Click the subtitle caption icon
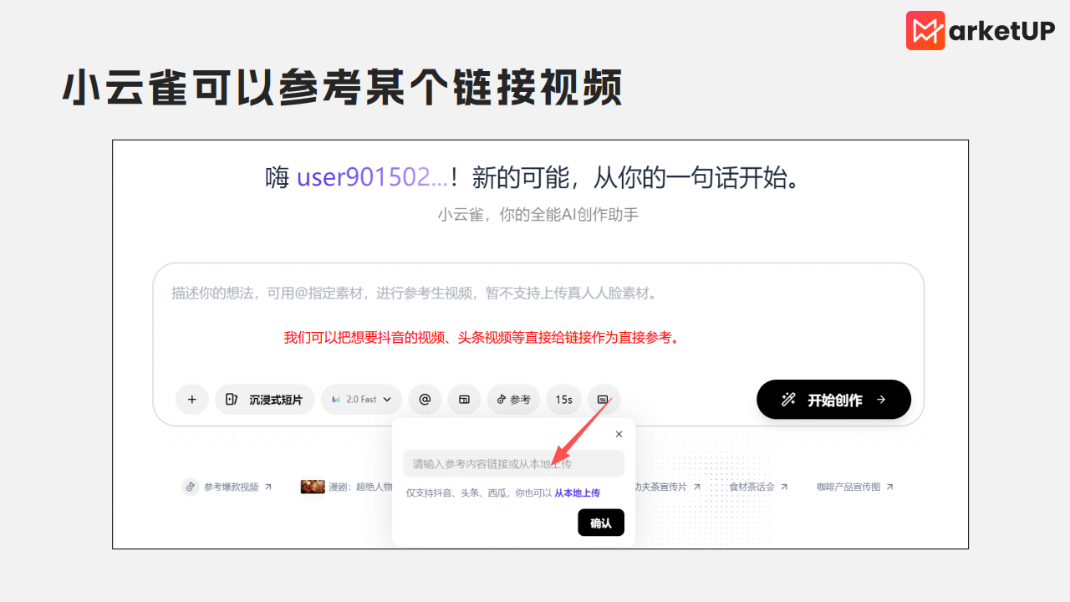 click(603, 400)
